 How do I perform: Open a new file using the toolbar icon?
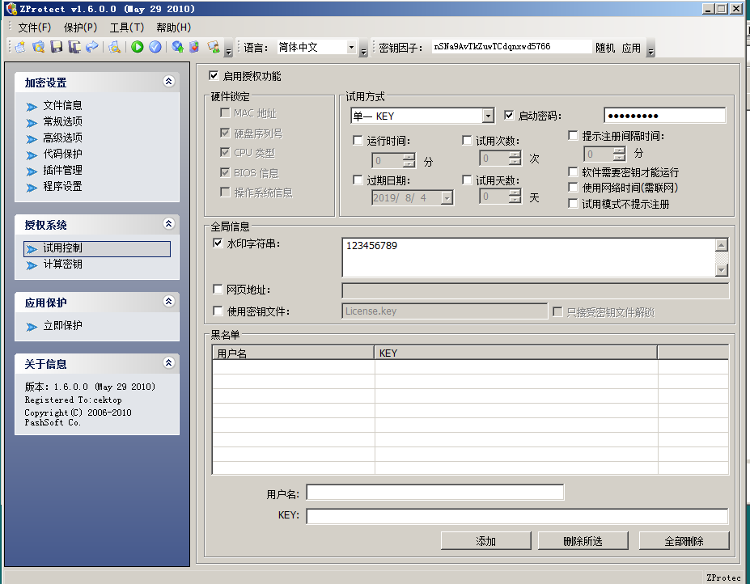pyautogui.click(x=19, y=47)
